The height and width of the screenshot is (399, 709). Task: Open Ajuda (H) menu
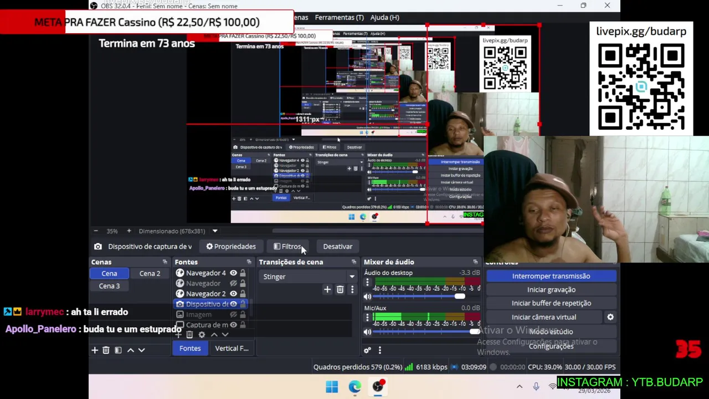(384, 17)
